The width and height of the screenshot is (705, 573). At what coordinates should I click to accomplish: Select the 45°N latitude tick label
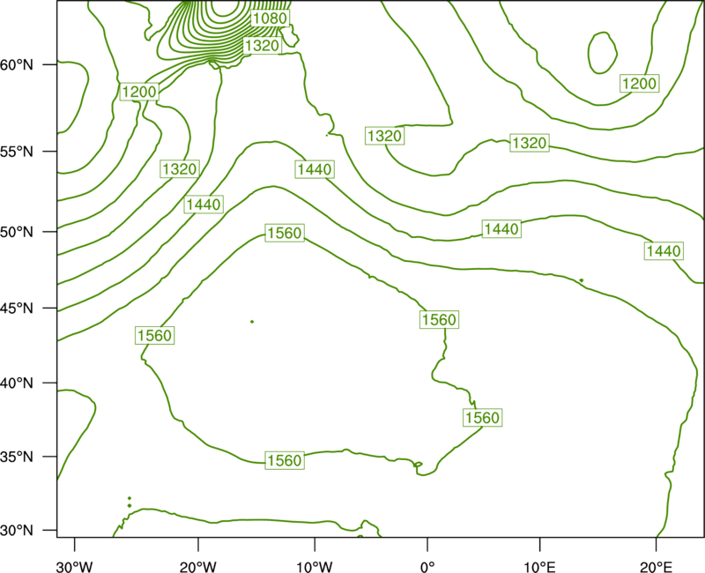tap(17, 308)
